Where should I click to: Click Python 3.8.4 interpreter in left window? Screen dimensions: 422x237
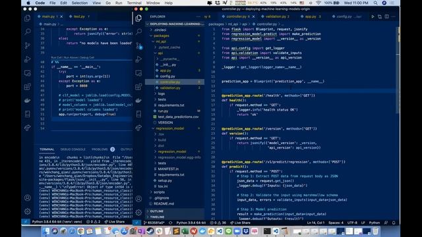pyautogui.click(x=57, y=222)
